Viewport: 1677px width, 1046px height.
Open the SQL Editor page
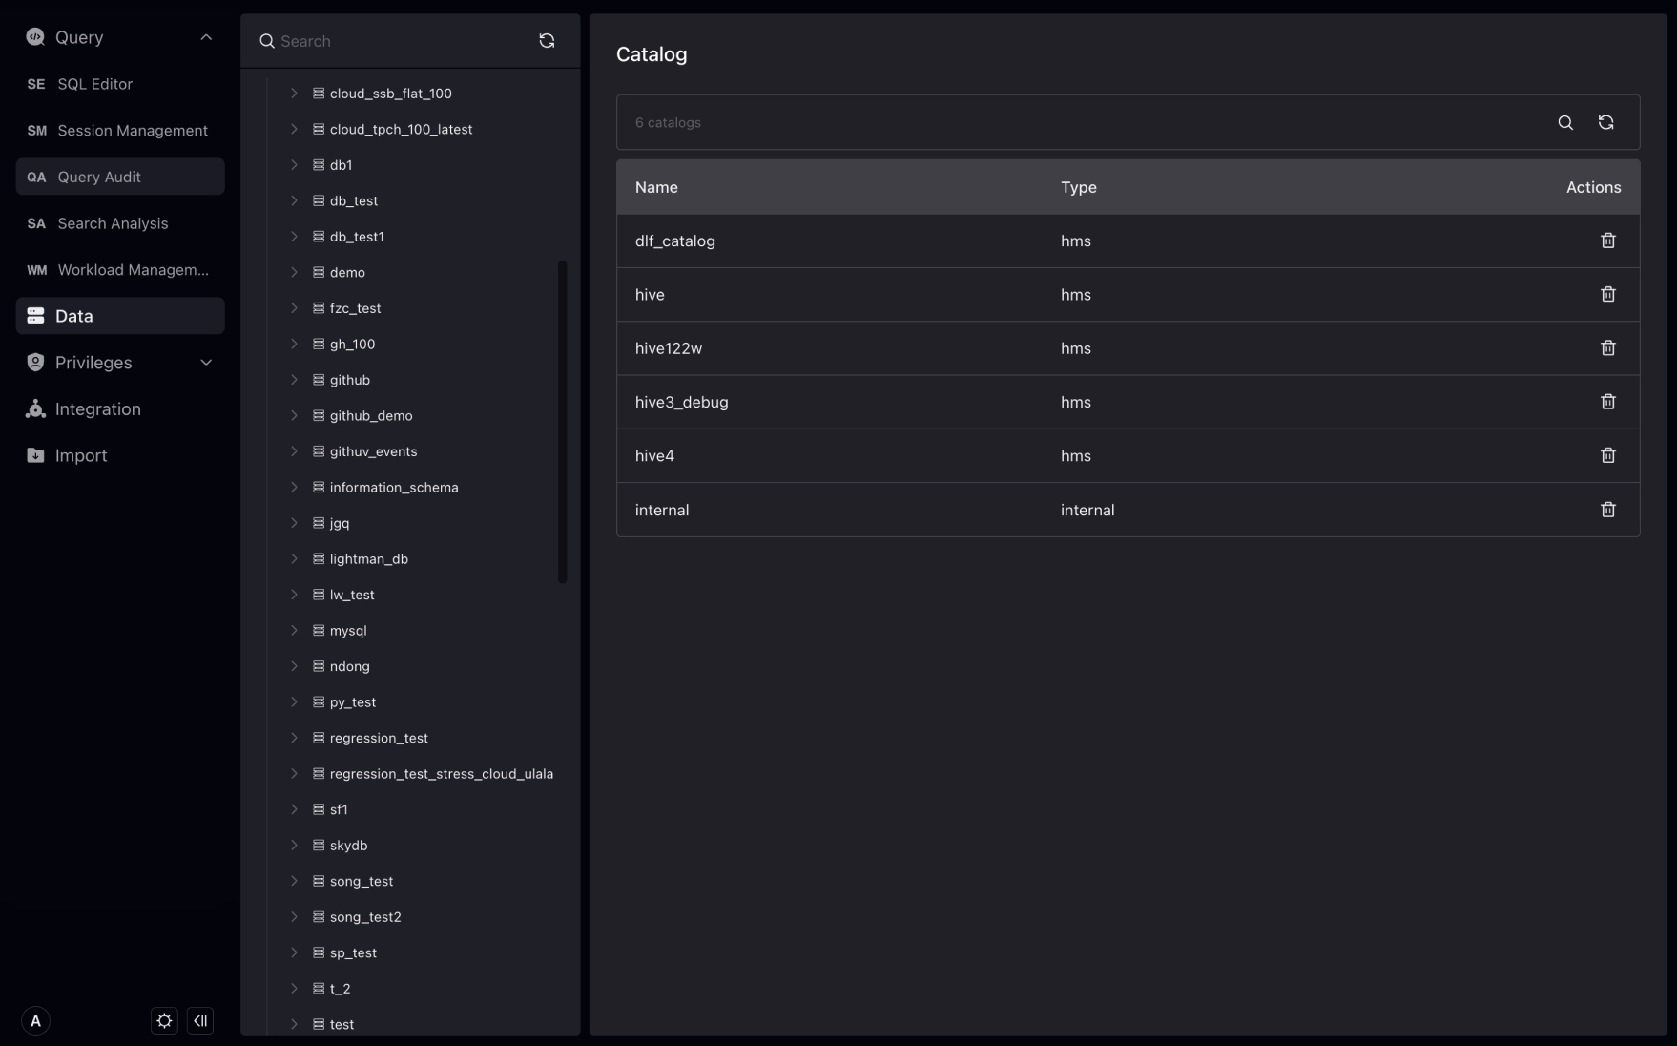click(94, 84)
